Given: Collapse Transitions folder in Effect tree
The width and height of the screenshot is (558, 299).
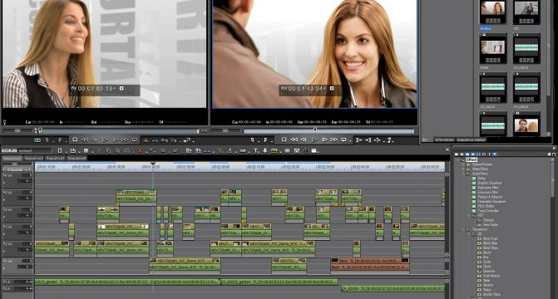Looking at the screenshot, I should tap(463, 229).
